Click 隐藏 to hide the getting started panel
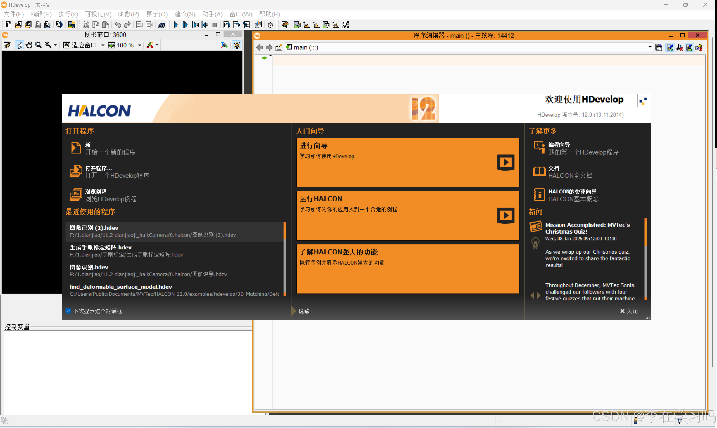This screenshot has height=428, width=717. point(303,311)
